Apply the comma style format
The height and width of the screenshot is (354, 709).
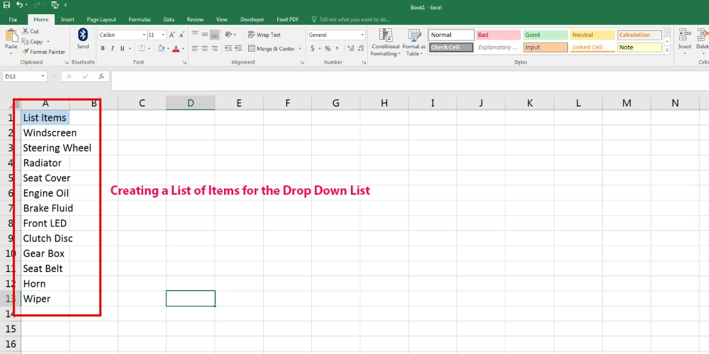coord(337,48)
